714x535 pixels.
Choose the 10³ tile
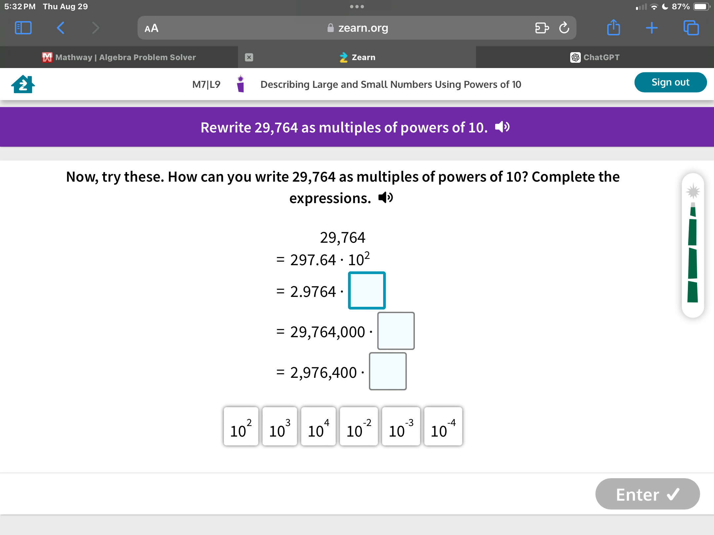(x=280, y=426)
